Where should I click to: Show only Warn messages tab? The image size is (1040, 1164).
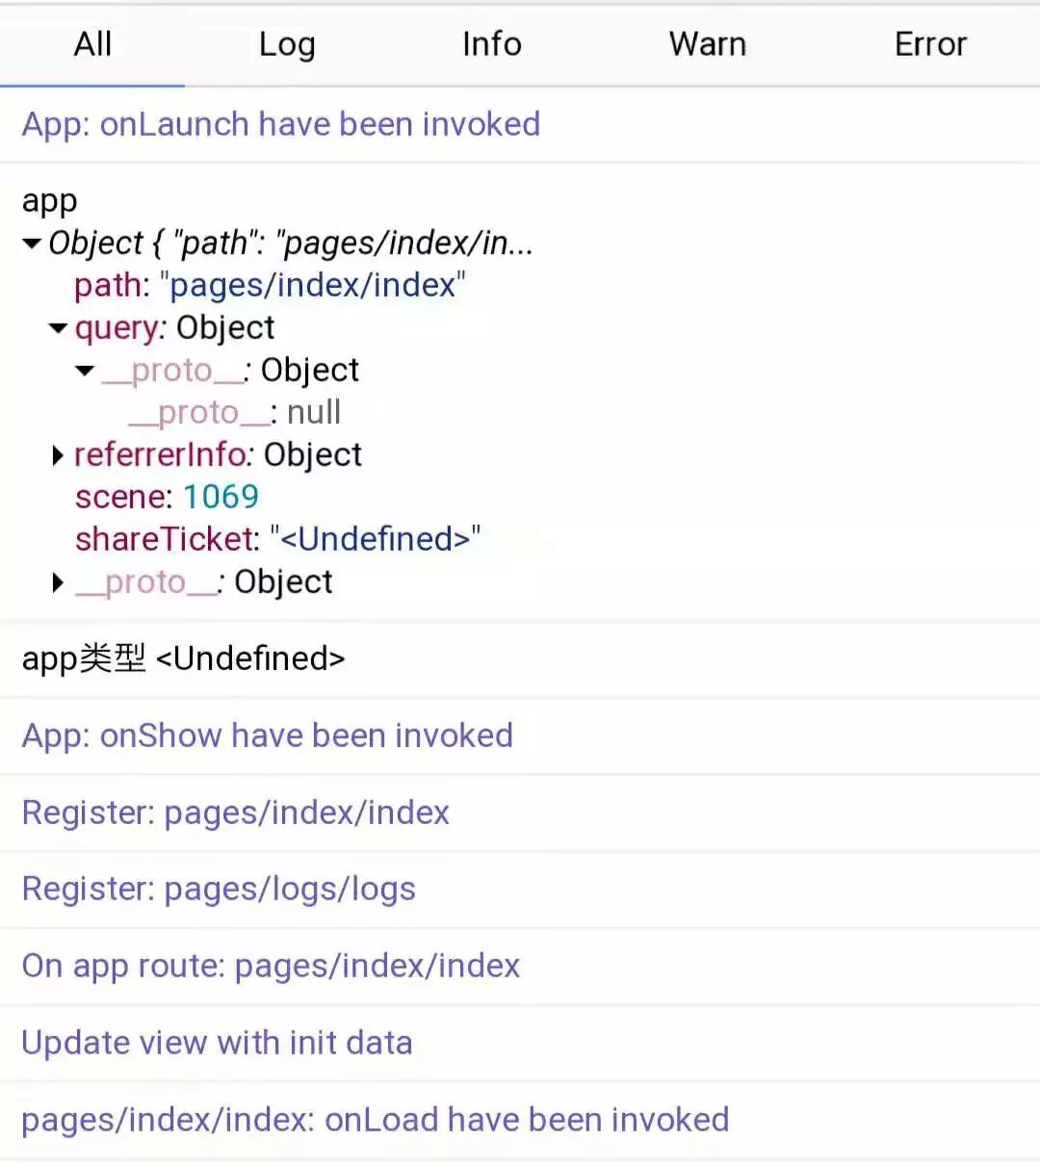[707, 44]
